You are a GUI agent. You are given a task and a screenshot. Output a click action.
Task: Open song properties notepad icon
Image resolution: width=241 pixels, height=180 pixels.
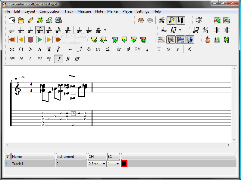(199, 20)
